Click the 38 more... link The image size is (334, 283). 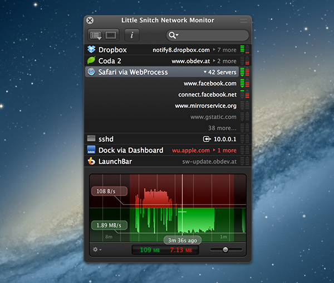222,128
